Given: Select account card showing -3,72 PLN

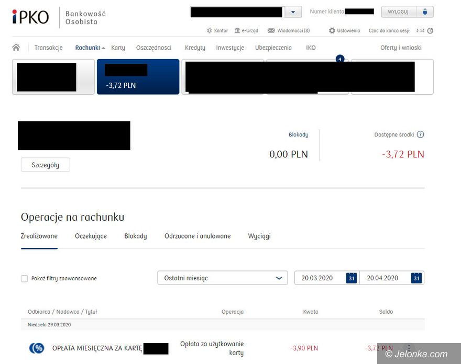Looking at the screenshot, I should click(138, 76).
